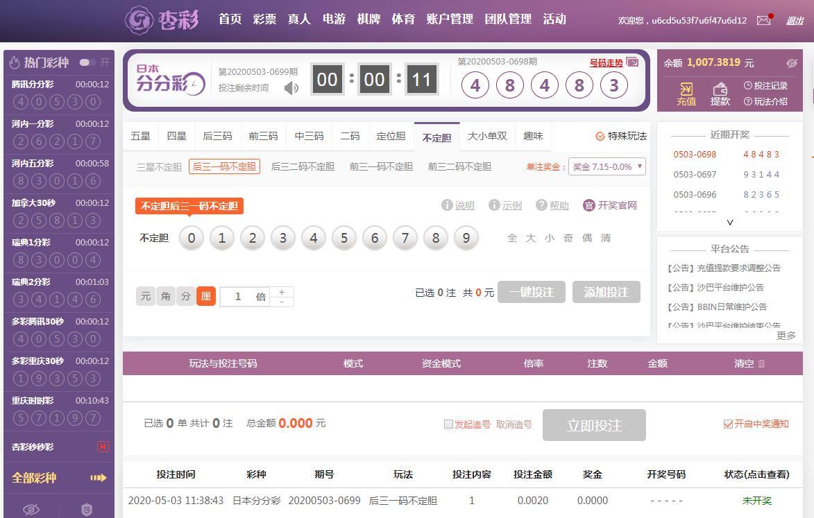Open 开奖官网 official site icon
814x518 pixels.
[588, 205]
